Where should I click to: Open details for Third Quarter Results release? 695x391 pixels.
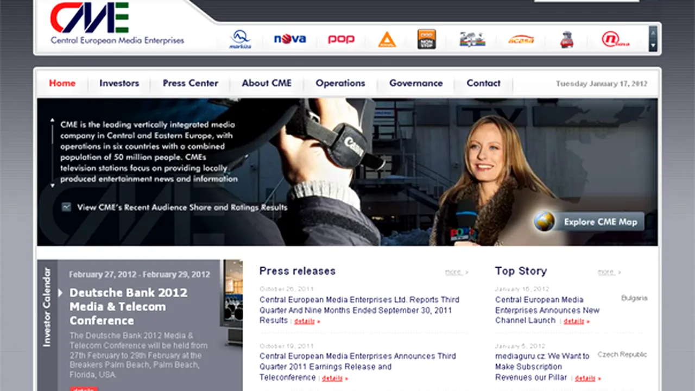307,321
